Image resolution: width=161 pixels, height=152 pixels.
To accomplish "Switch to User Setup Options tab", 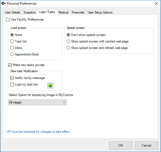I will tap(100, 12).
